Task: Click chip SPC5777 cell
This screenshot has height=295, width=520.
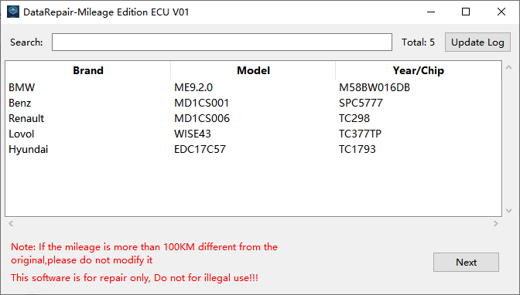Action: click(361, 103)
